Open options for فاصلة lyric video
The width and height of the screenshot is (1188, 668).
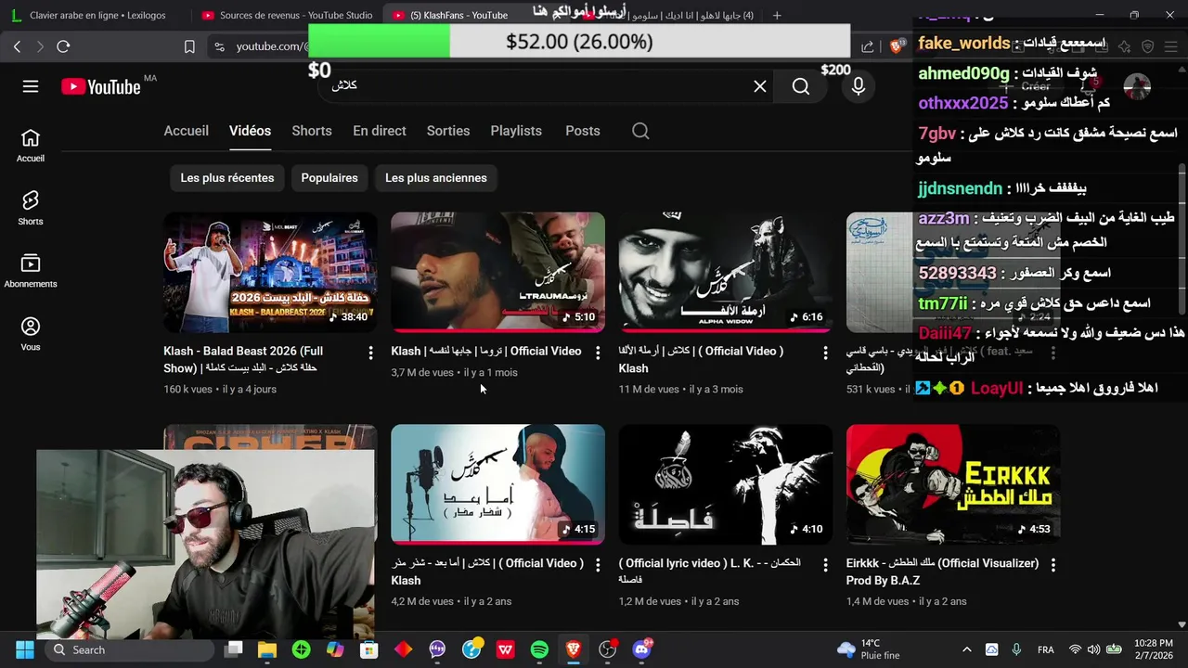point(825,564)
